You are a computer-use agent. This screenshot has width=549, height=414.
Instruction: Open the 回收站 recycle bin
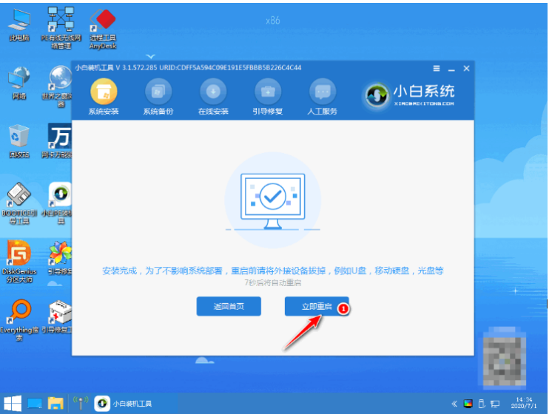click(19, 141)
